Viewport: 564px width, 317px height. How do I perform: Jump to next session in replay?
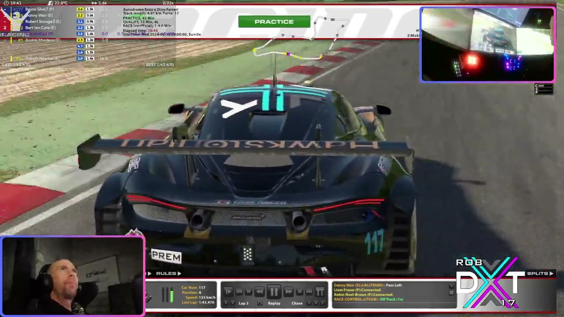tap(309, 291)
